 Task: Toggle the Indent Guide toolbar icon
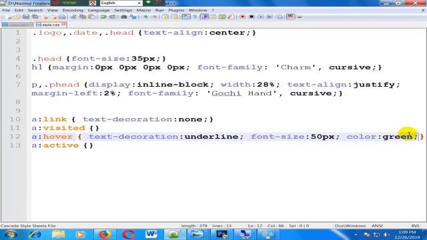(204, 17)
